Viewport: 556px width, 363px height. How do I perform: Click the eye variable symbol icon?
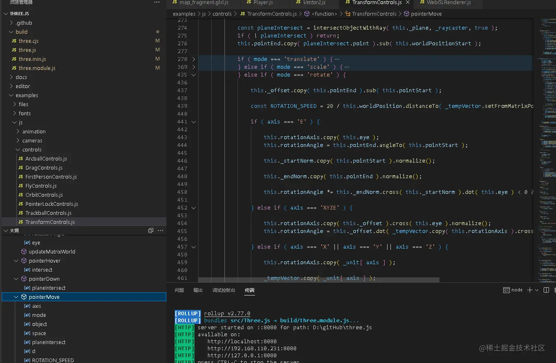coord(27,242)
